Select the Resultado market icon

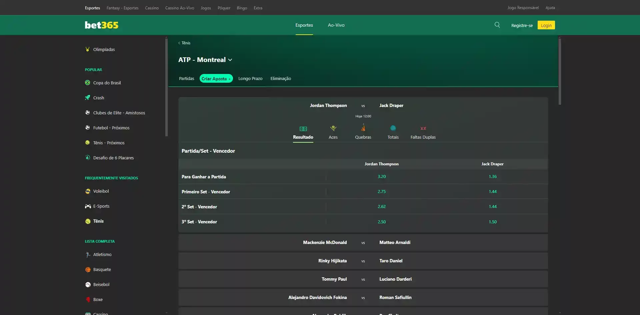pyautogui.click(x=303, y=132)
